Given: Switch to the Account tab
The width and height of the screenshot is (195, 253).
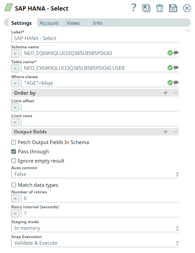Looking at the screenshot, I should click(x=49, y=23).
